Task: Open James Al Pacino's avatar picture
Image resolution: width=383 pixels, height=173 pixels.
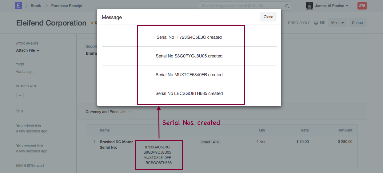Action: (309, 6)
